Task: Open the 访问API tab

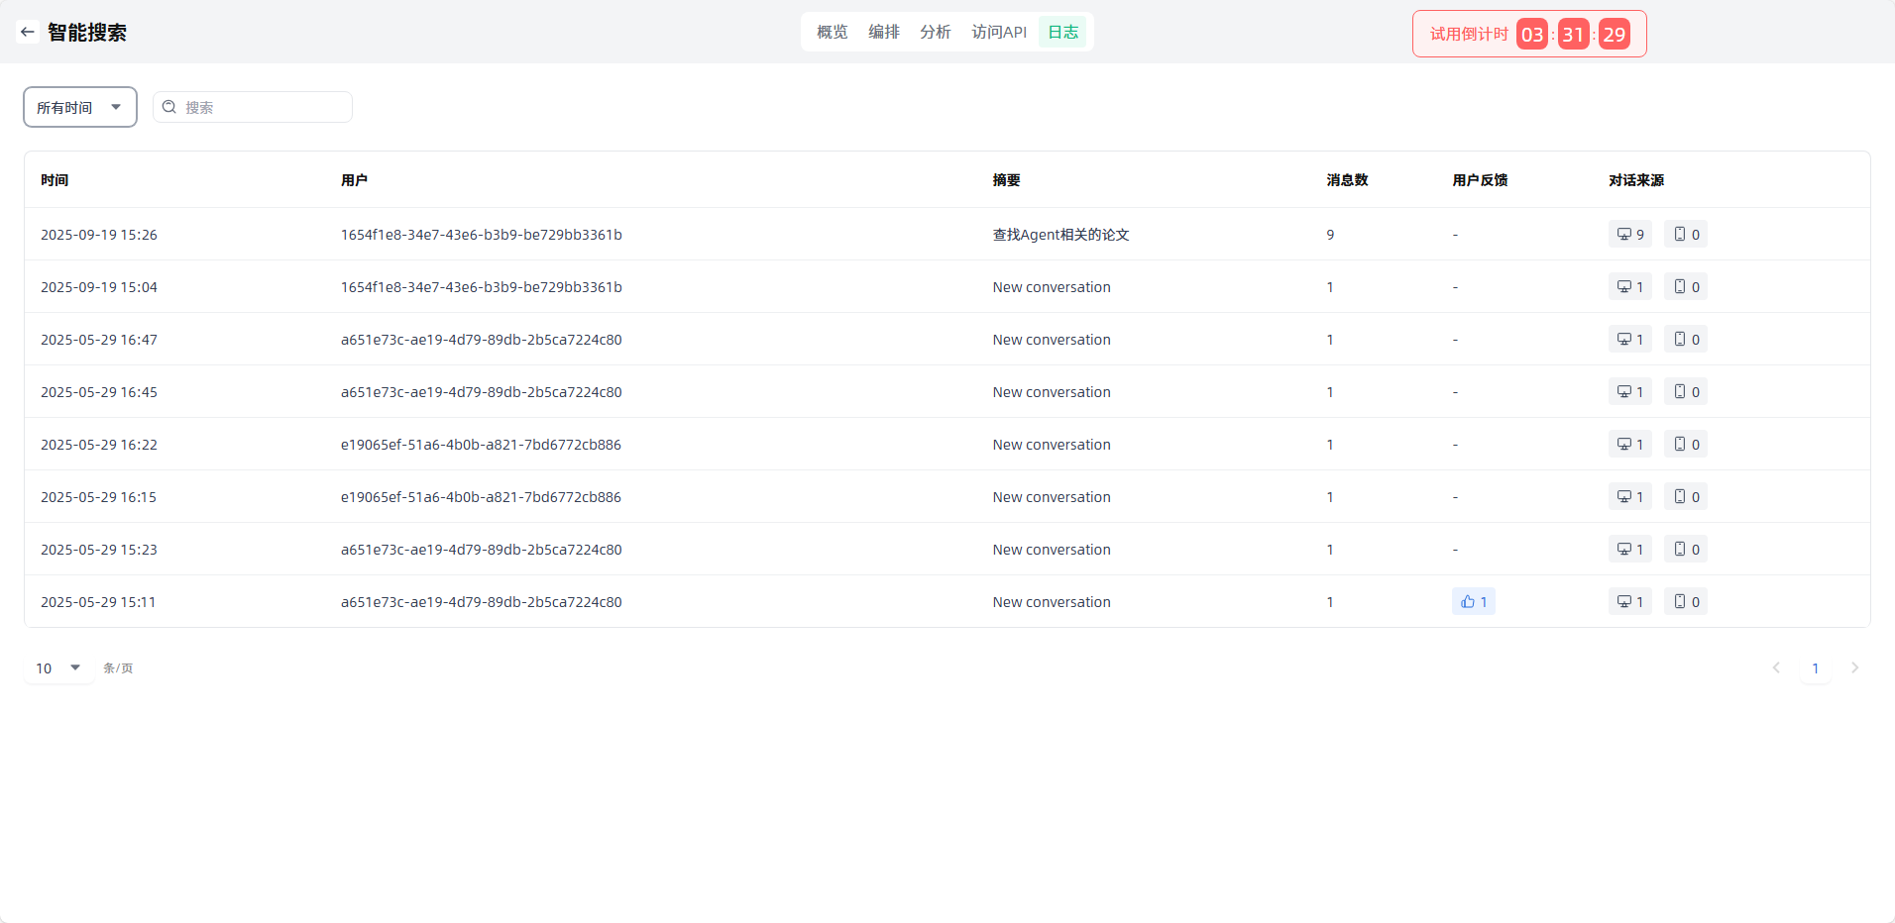Action: [998, 32]
